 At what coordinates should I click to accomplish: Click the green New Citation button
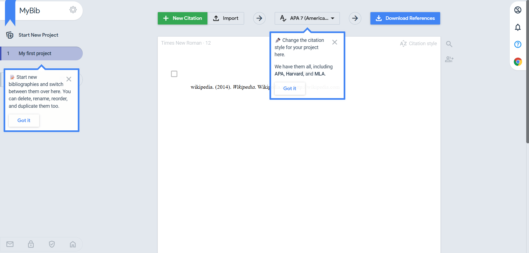(182, 18)
